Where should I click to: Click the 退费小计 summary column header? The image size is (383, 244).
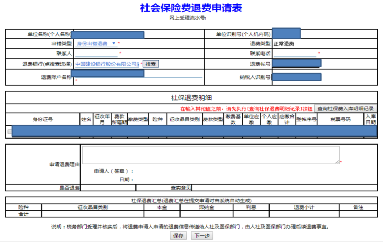coord(304,207)
